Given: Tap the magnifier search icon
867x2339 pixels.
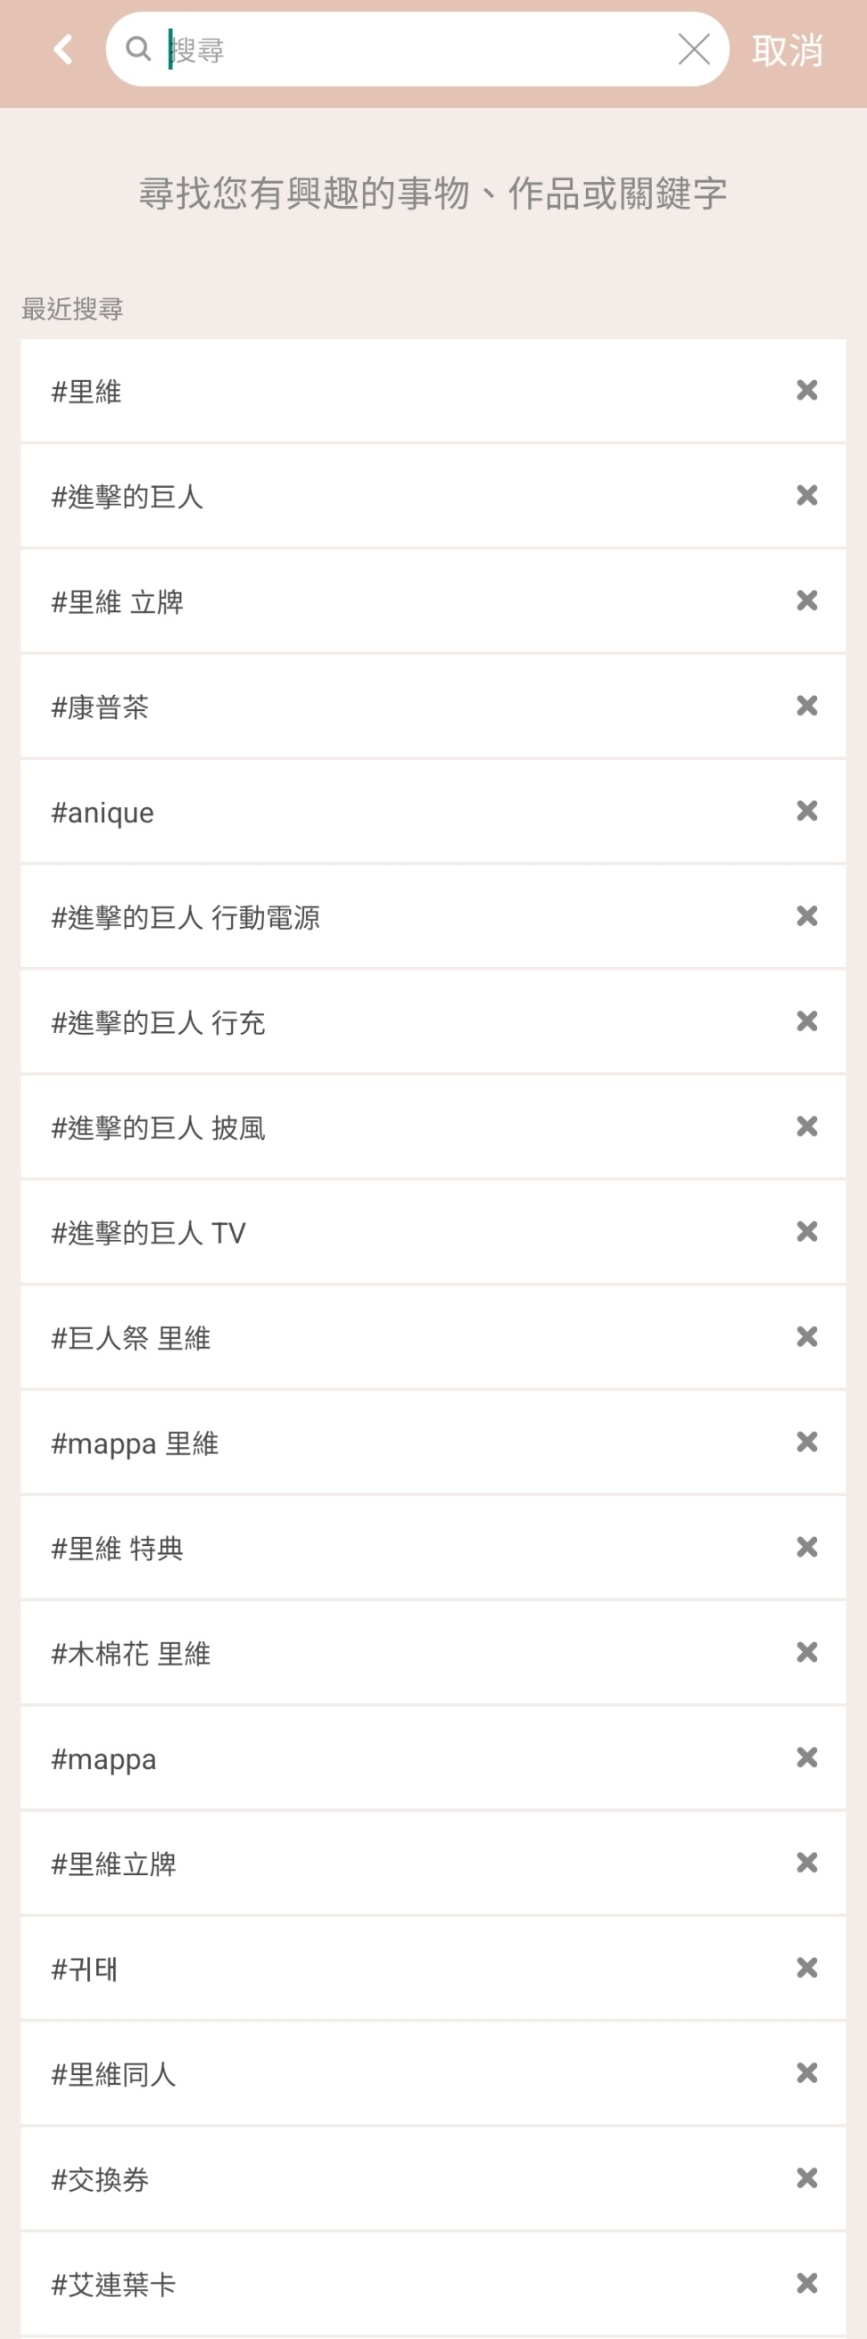Looking at the screenshot, I should [x=138, y=49].
